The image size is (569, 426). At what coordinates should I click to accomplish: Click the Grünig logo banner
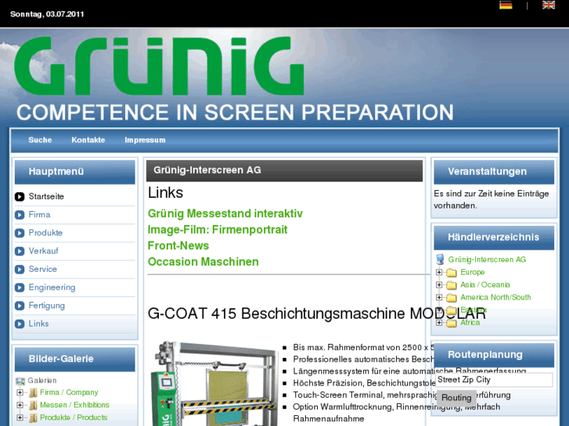coord(159,66)
